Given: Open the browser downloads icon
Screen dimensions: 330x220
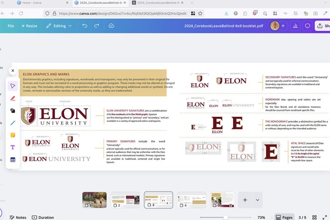Looking at the screenshot, I should point(226,13).
